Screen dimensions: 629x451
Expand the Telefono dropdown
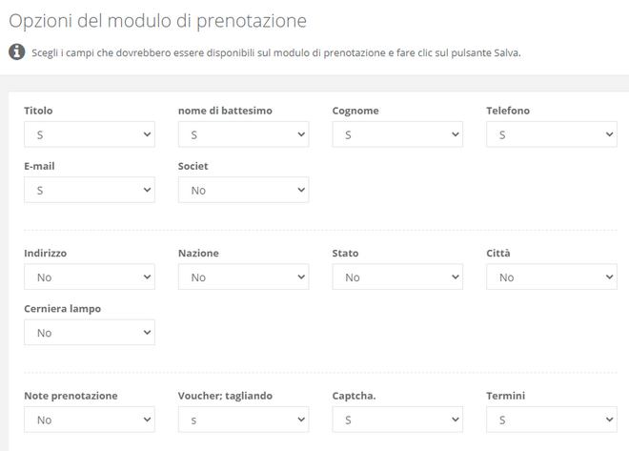552,134
